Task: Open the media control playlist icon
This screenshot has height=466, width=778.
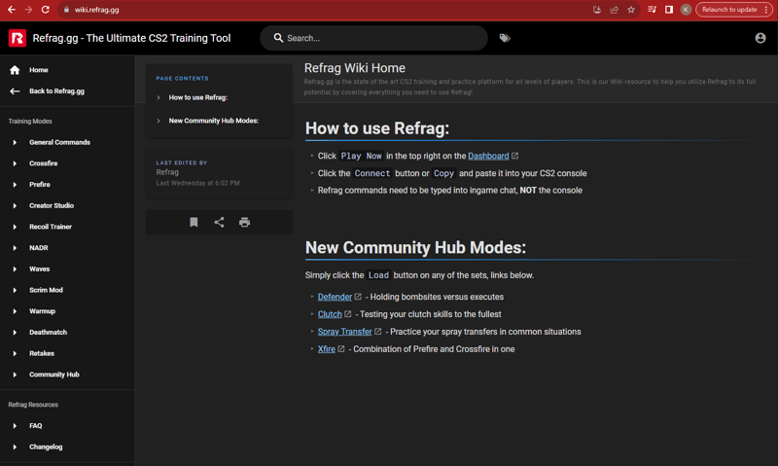Action: pos(652,10)
